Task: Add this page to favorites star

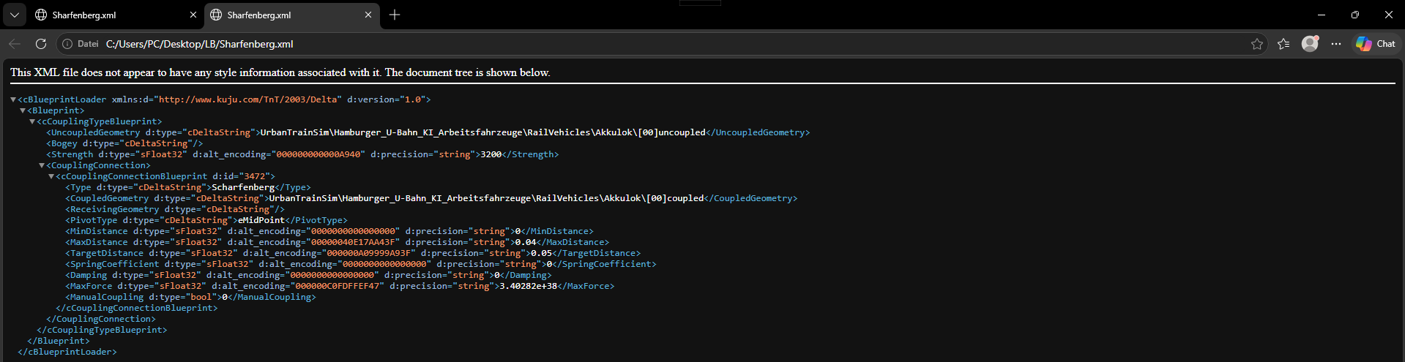Action: click(1257, 44)
